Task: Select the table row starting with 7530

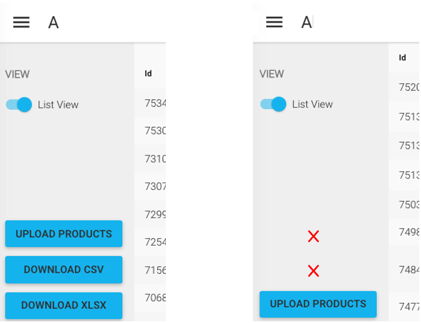Action: [155, 131]
